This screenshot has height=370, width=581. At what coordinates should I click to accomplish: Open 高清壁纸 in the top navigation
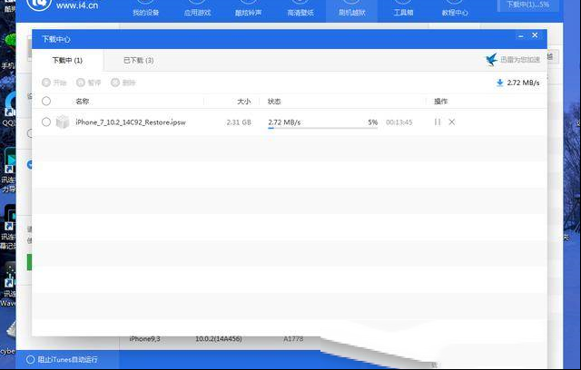[x=300, y=13]
